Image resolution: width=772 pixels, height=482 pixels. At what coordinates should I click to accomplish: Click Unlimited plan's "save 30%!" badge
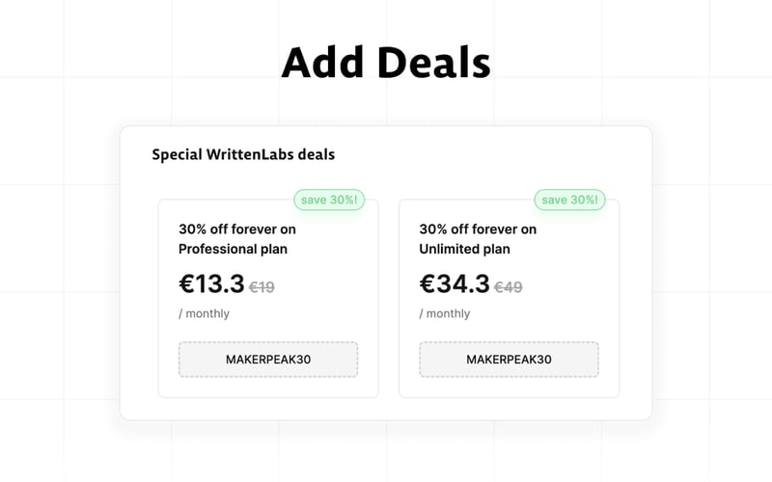click(569, 201)
